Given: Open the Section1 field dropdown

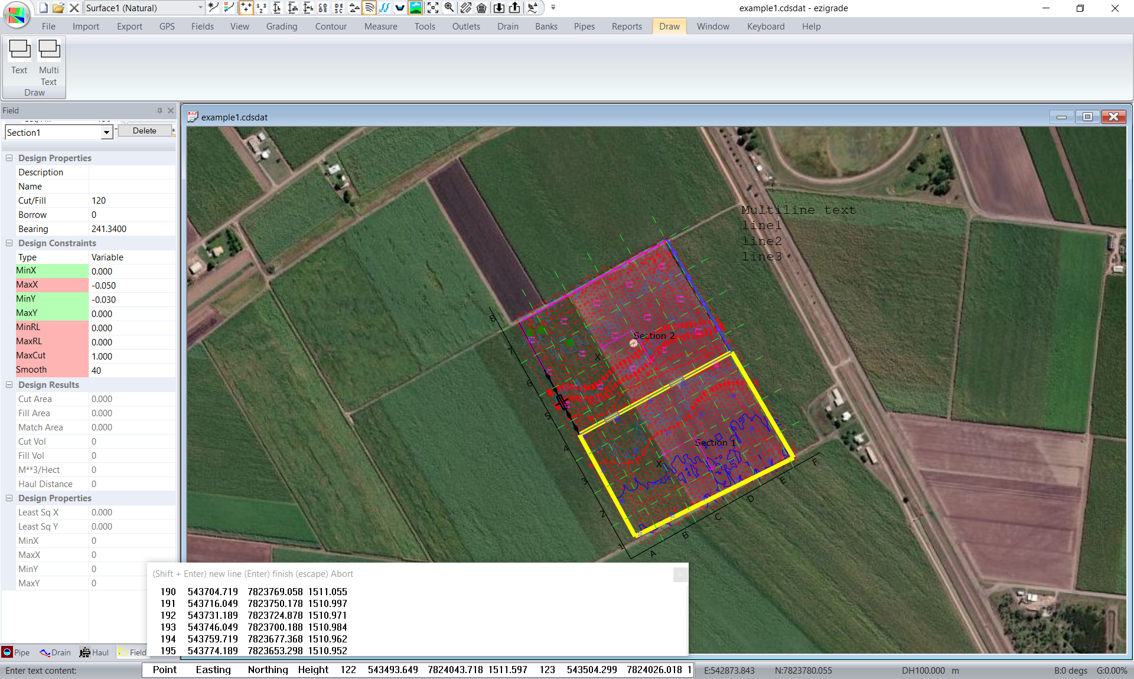Looking at the screenshot, I should (x=106, y=133).
